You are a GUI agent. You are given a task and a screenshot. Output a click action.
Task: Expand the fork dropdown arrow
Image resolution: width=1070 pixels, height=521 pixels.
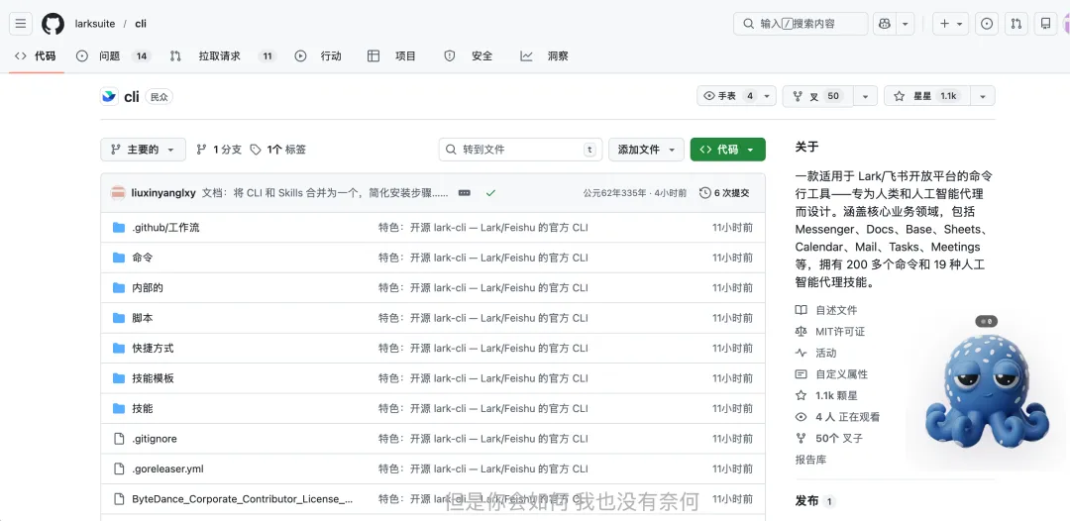(x=866, y=96)
